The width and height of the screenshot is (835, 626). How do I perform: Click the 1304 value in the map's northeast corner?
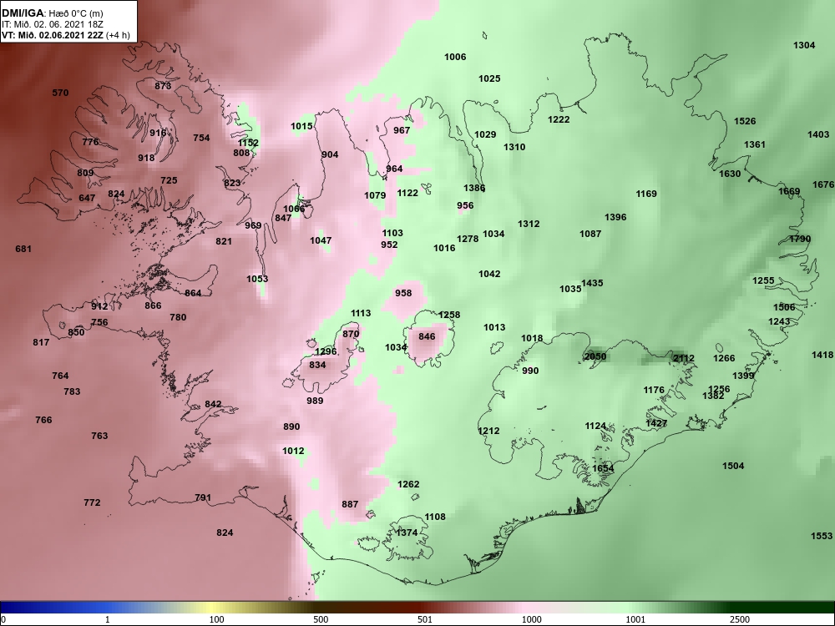(x=804, y=45)
